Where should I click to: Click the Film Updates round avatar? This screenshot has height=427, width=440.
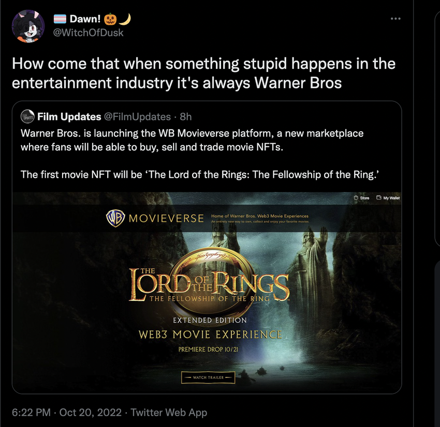click(27, 116)
